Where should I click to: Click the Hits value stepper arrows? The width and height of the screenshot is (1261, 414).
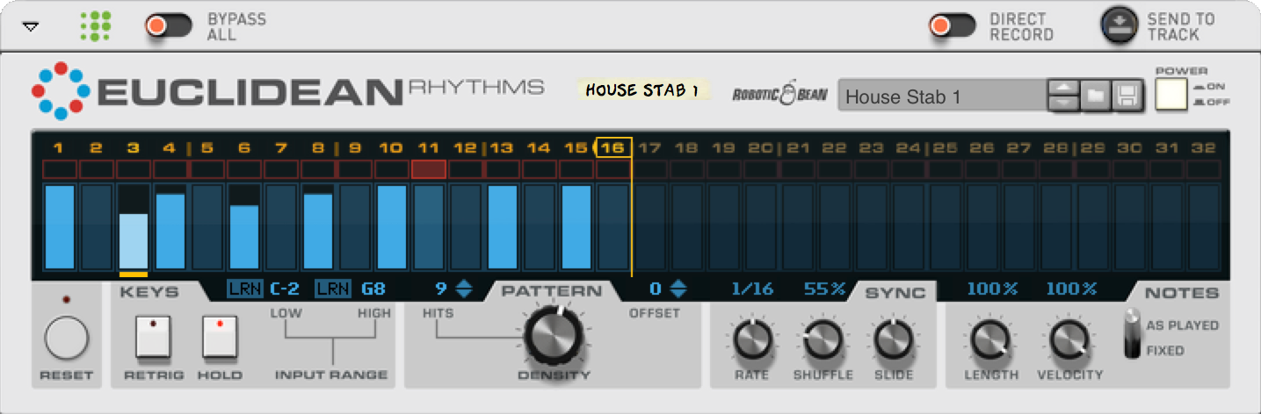coord(463,289)
